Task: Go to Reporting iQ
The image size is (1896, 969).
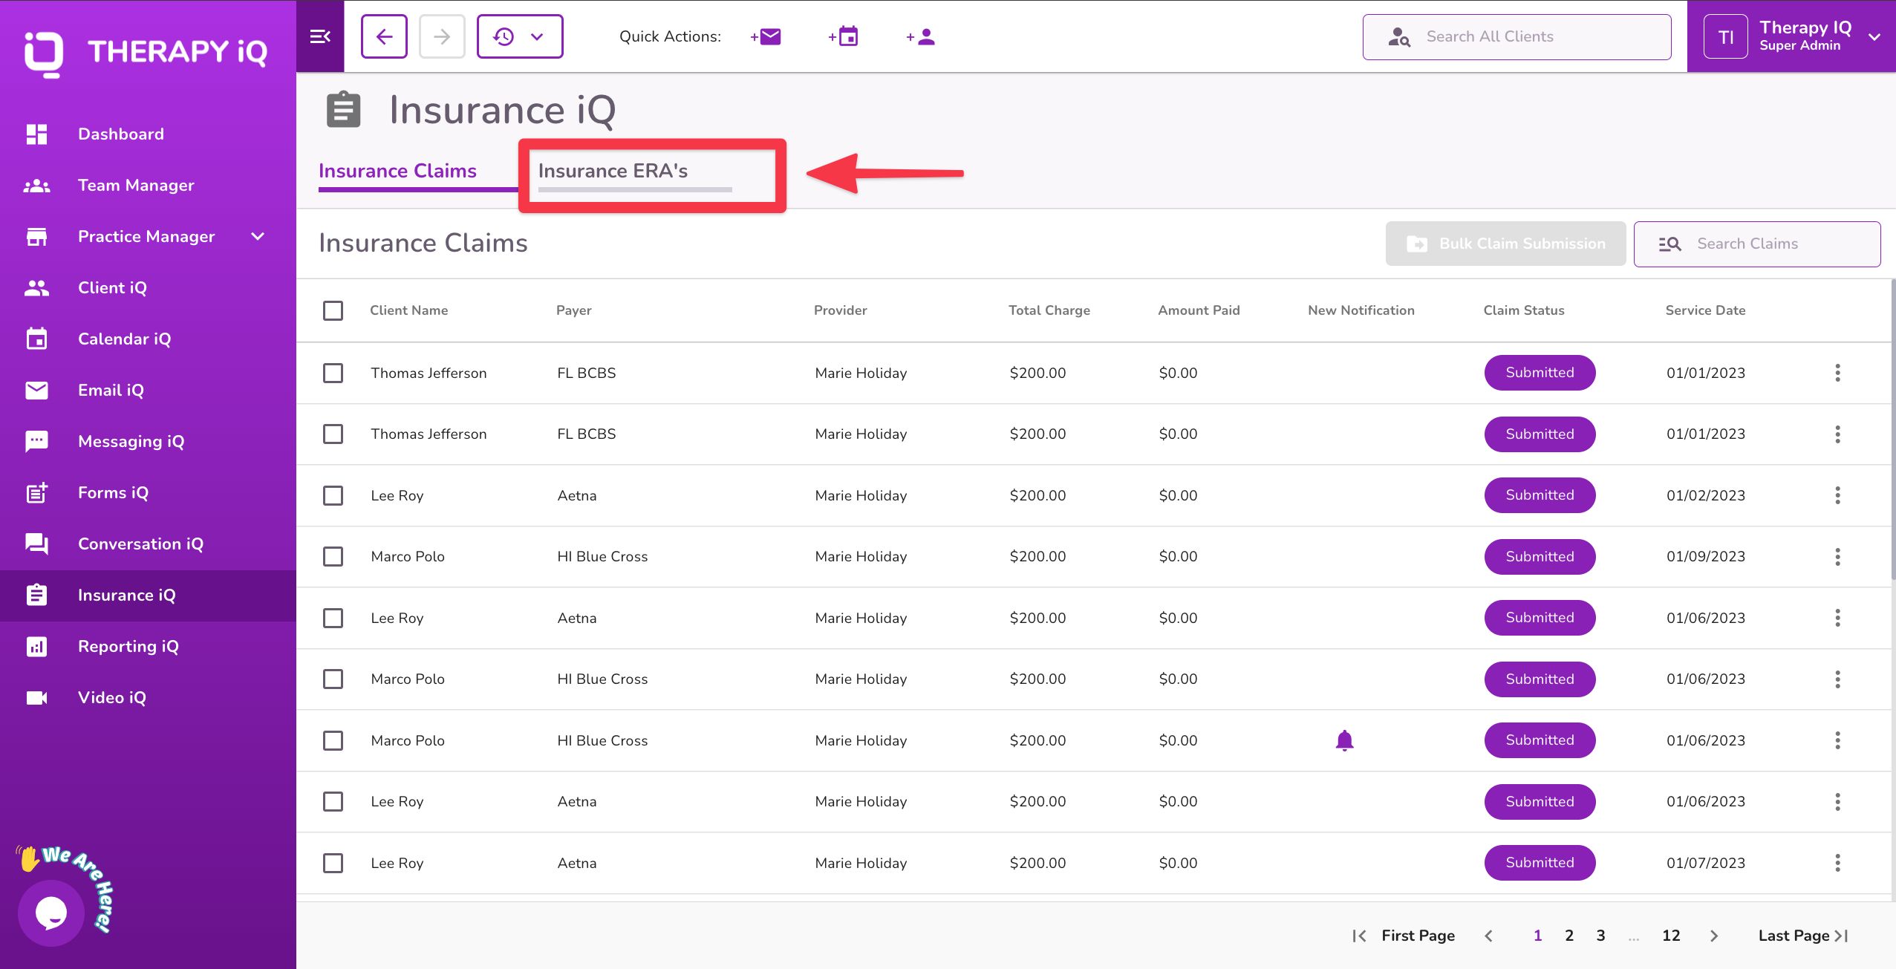Action: tap(128, 646)
